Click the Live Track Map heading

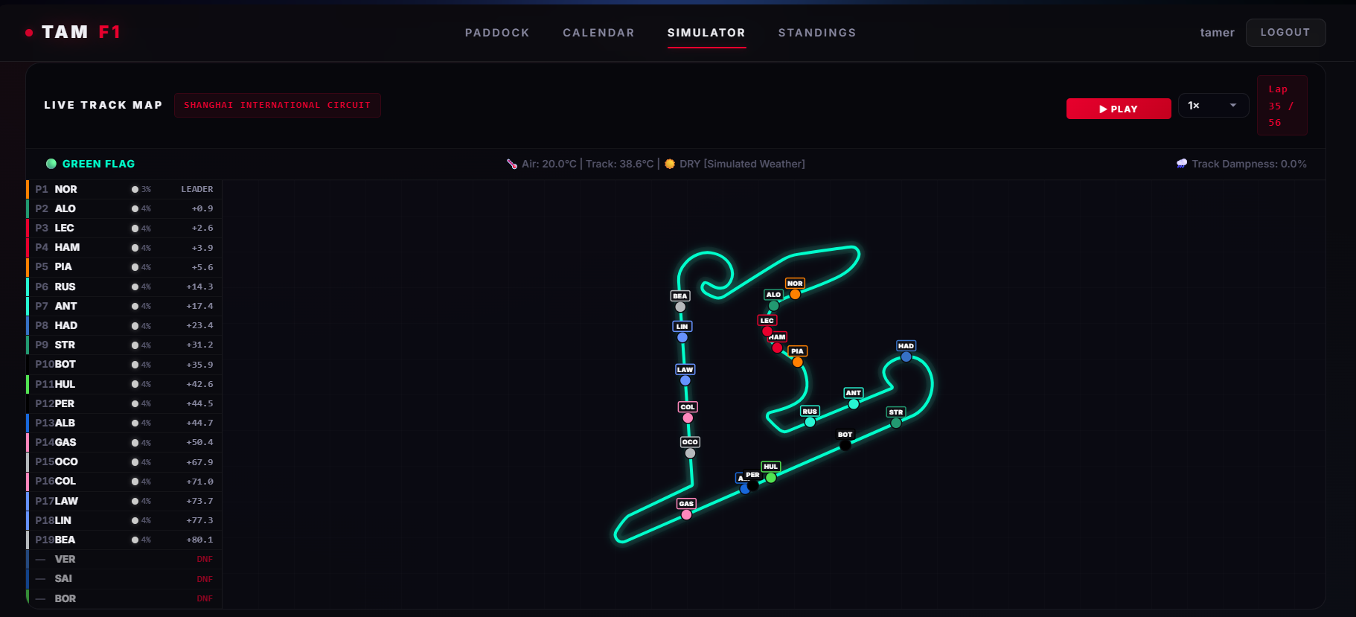[x=103, y=105]
